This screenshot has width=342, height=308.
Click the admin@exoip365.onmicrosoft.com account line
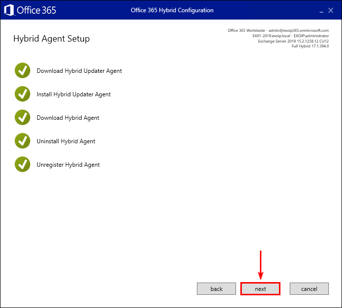click(x=278, y=30)
